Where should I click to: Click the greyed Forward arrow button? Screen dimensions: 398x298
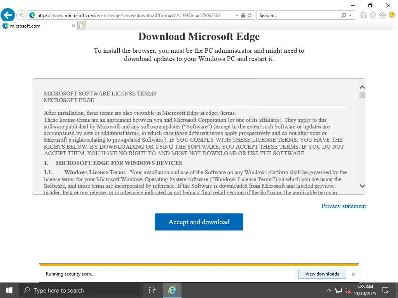pos(21,15)
